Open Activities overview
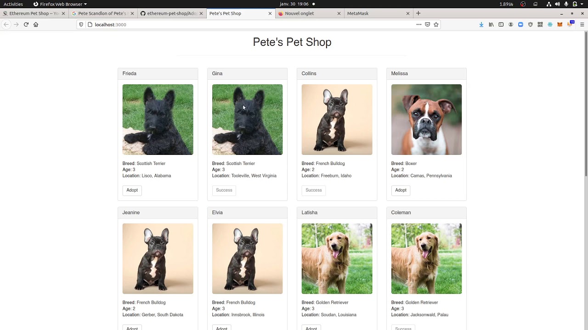 pyautogui.click(x=13, y=4)
